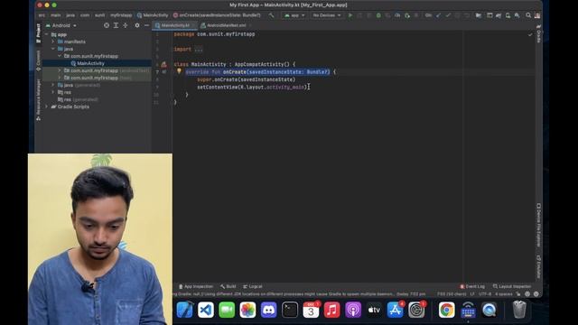The height and width of the screenshot is (325, 578).
Task: Open App Store from dock
Action: (395, 310)
